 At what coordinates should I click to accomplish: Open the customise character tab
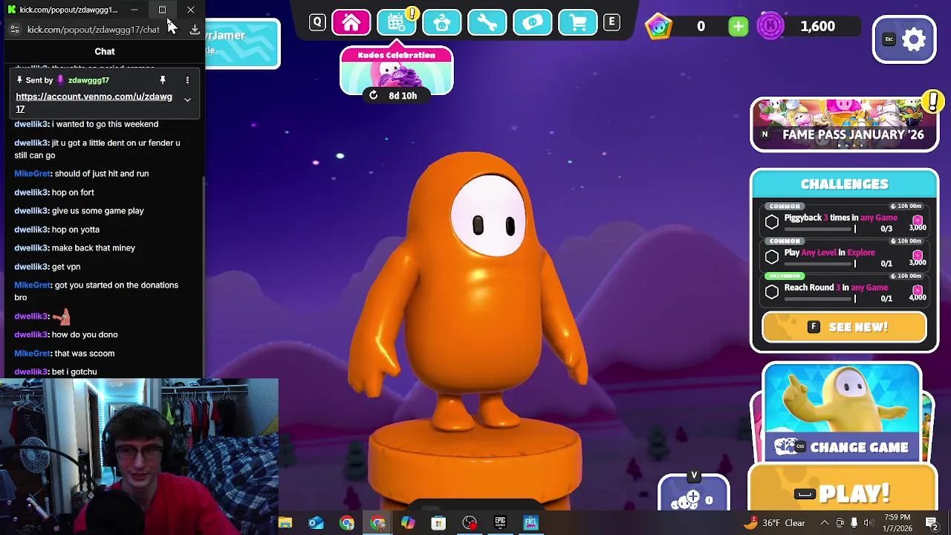[442, 22]
